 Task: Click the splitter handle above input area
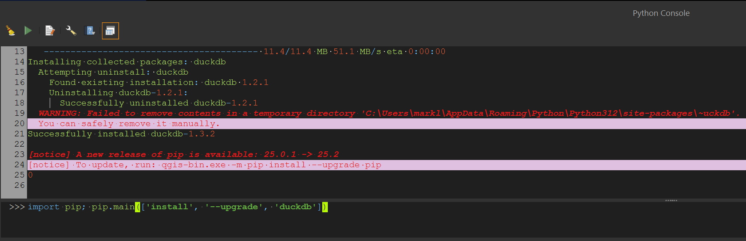pyautogui.click(x=671, y=200)
